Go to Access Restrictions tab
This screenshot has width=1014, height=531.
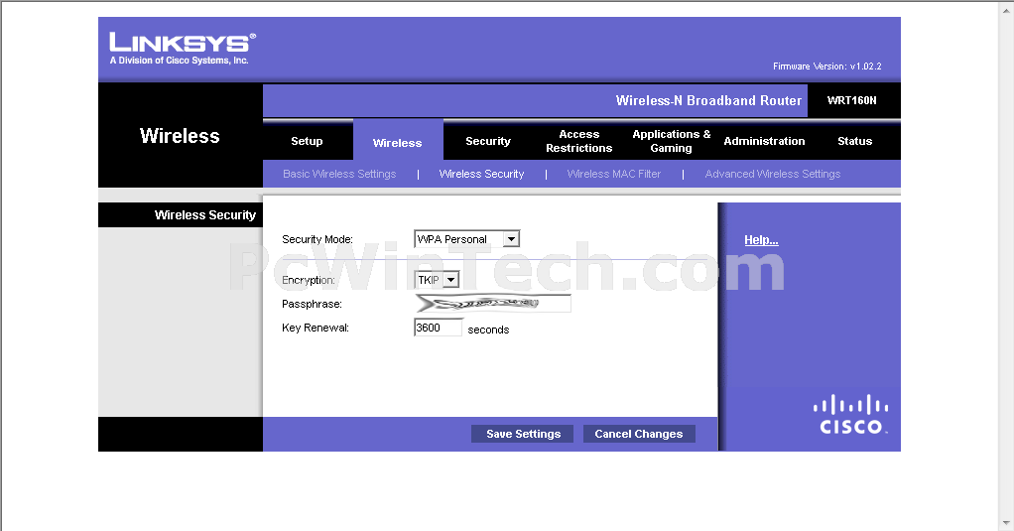tap(578, 141)
